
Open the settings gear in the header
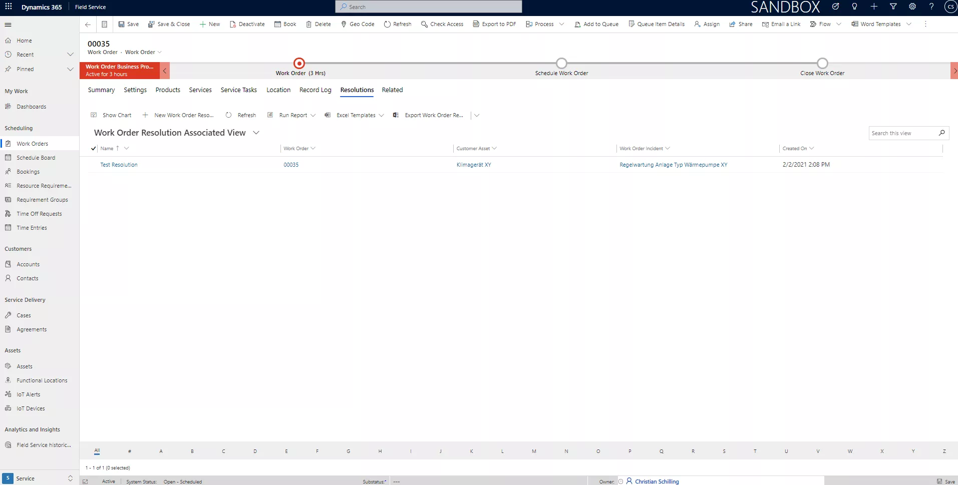(x=912, y=7)
